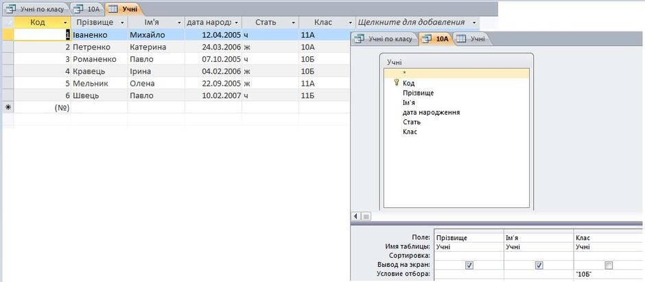Open the Прізвище column dropdown arrow
645x282 pixels.
click(x=122, y=22)
